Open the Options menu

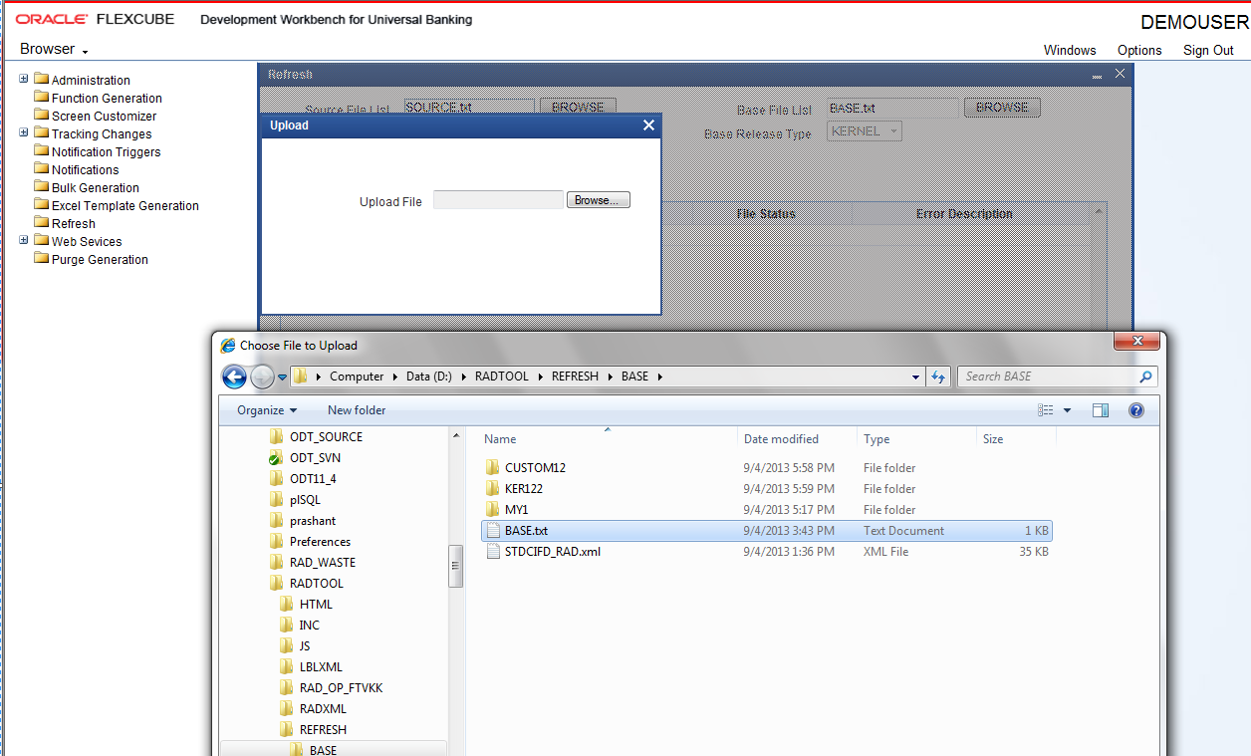click(x=1139, y=50)
